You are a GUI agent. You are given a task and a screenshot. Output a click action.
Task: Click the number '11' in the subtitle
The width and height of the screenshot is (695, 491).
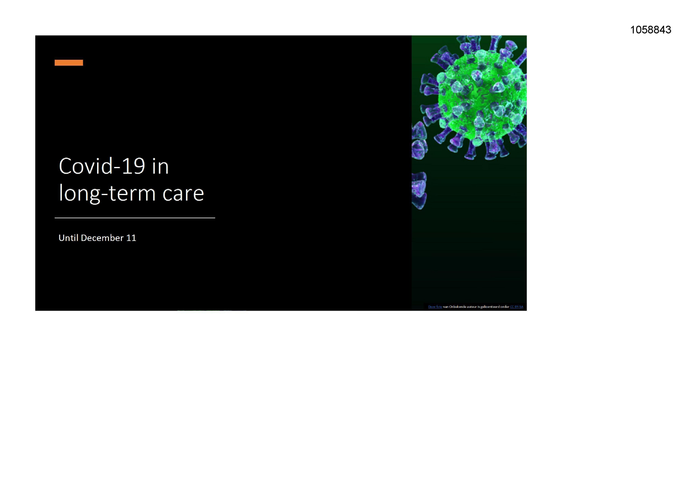point(131,238)
